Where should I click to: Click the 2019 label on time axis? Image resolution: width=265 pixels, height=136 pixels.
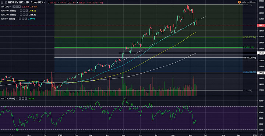click(x=60, y=135)
